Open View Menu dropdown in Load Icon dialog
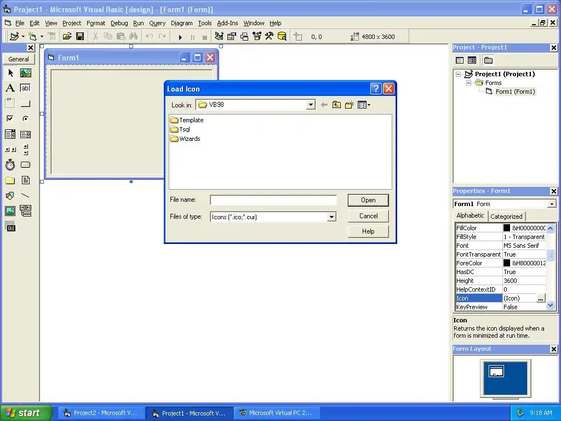The image size is (561, 421). point(364,105)
